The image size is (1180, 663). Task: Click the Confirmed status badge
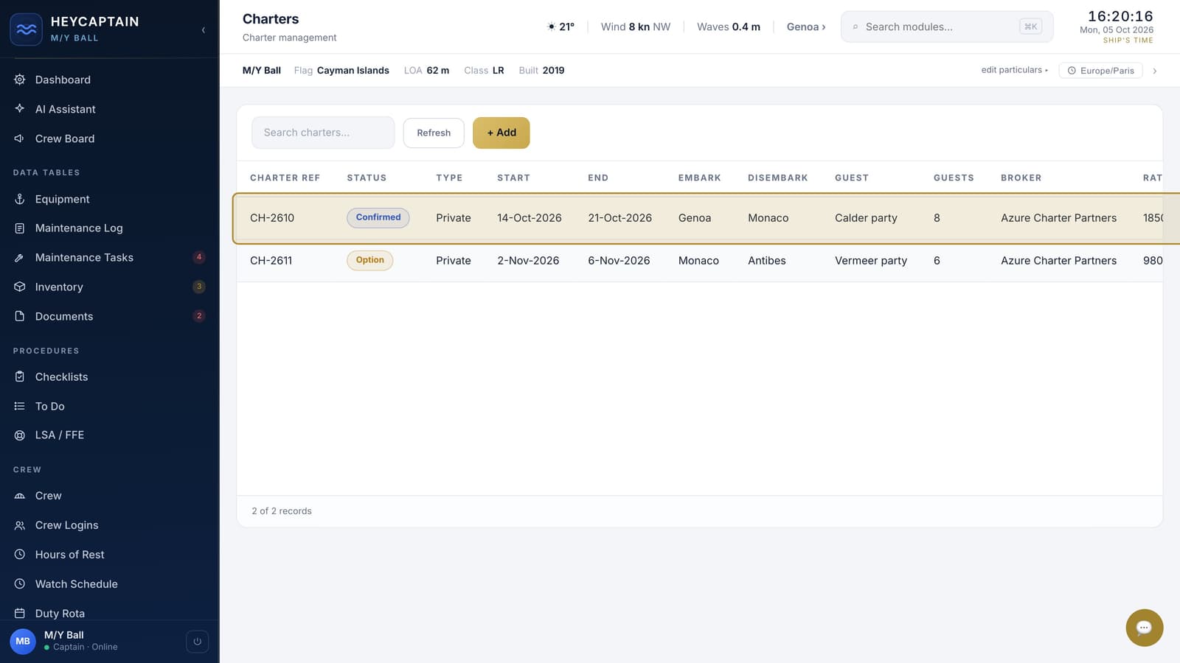[378, 217]
